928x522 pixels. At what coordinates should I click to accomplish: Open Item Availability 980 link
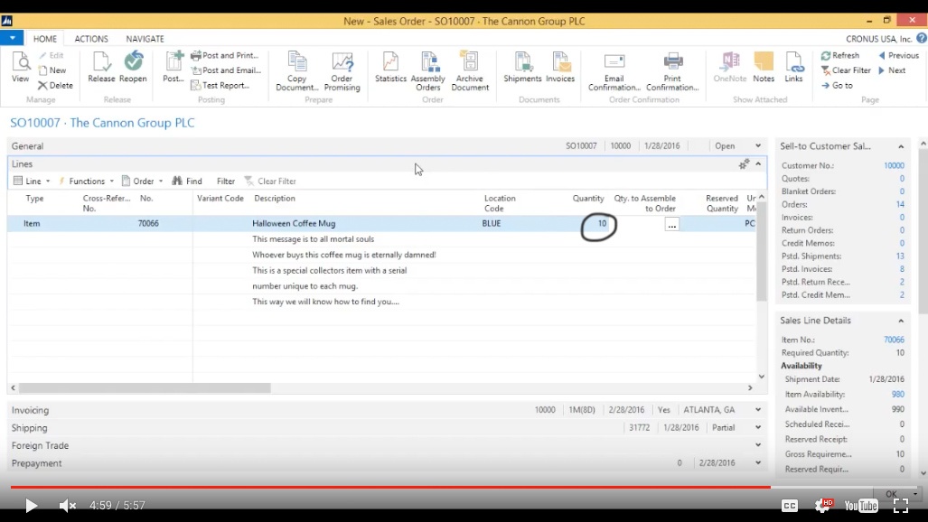point(898,394)
